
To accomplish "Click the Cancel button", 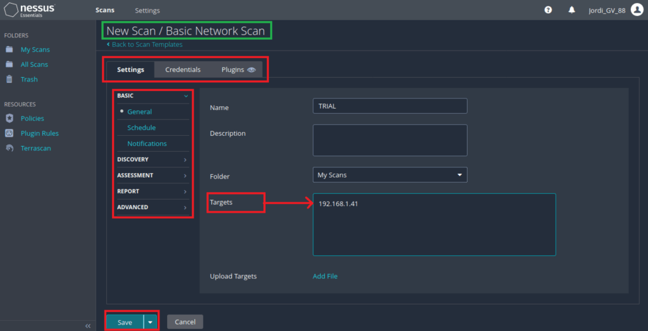I will coord(185,322).
